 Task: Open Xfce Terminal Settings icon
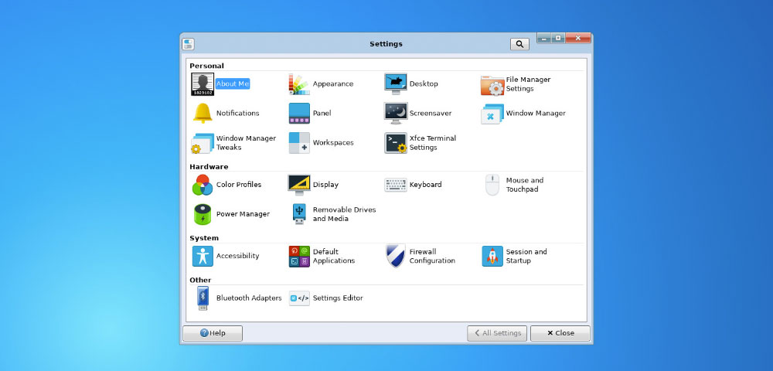pos(396,143)
